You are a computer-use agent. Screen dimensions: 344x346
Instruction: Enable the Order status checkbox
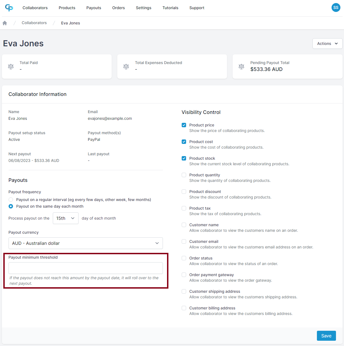(184, 258)
